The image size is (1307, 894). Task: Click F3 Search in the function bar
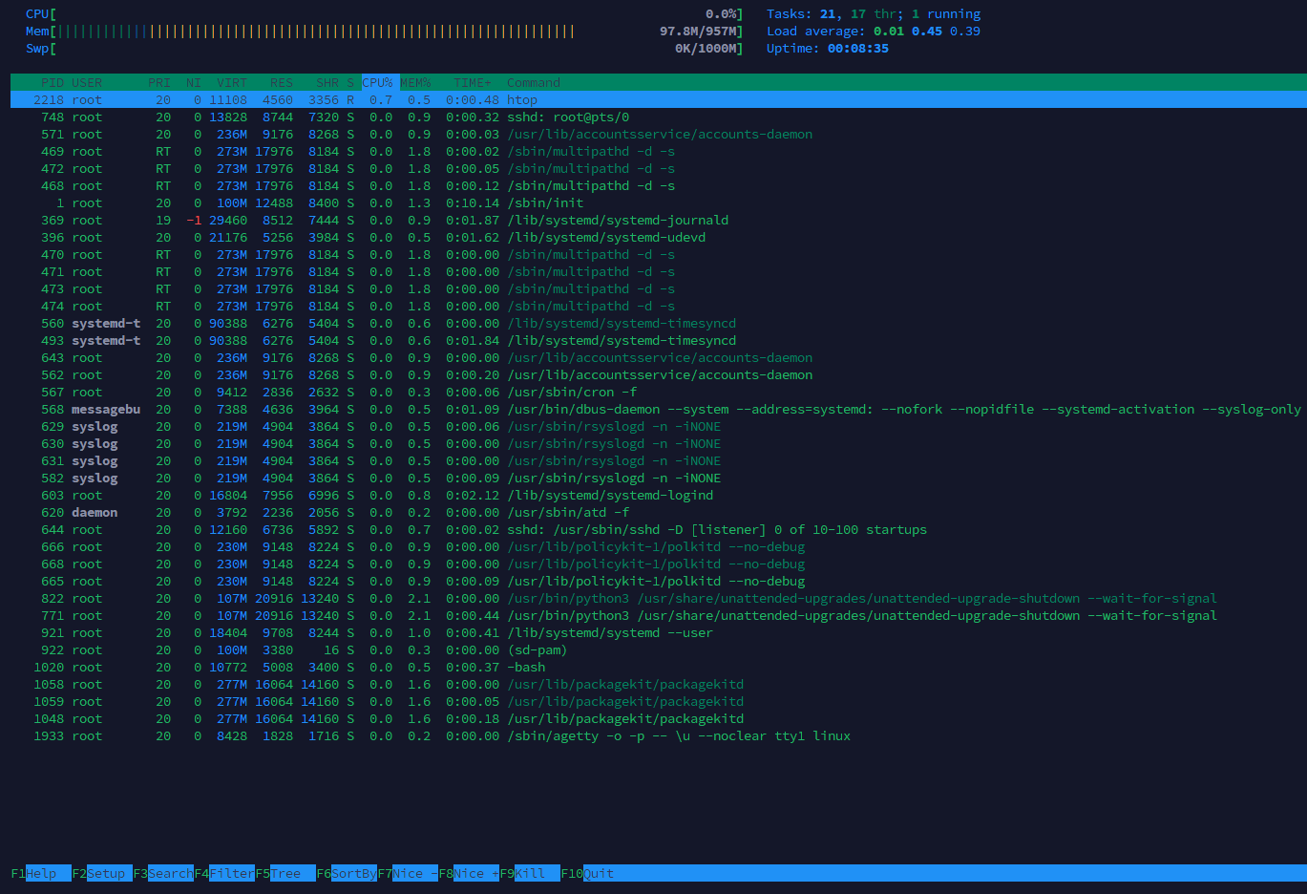[x=163, y=873]
